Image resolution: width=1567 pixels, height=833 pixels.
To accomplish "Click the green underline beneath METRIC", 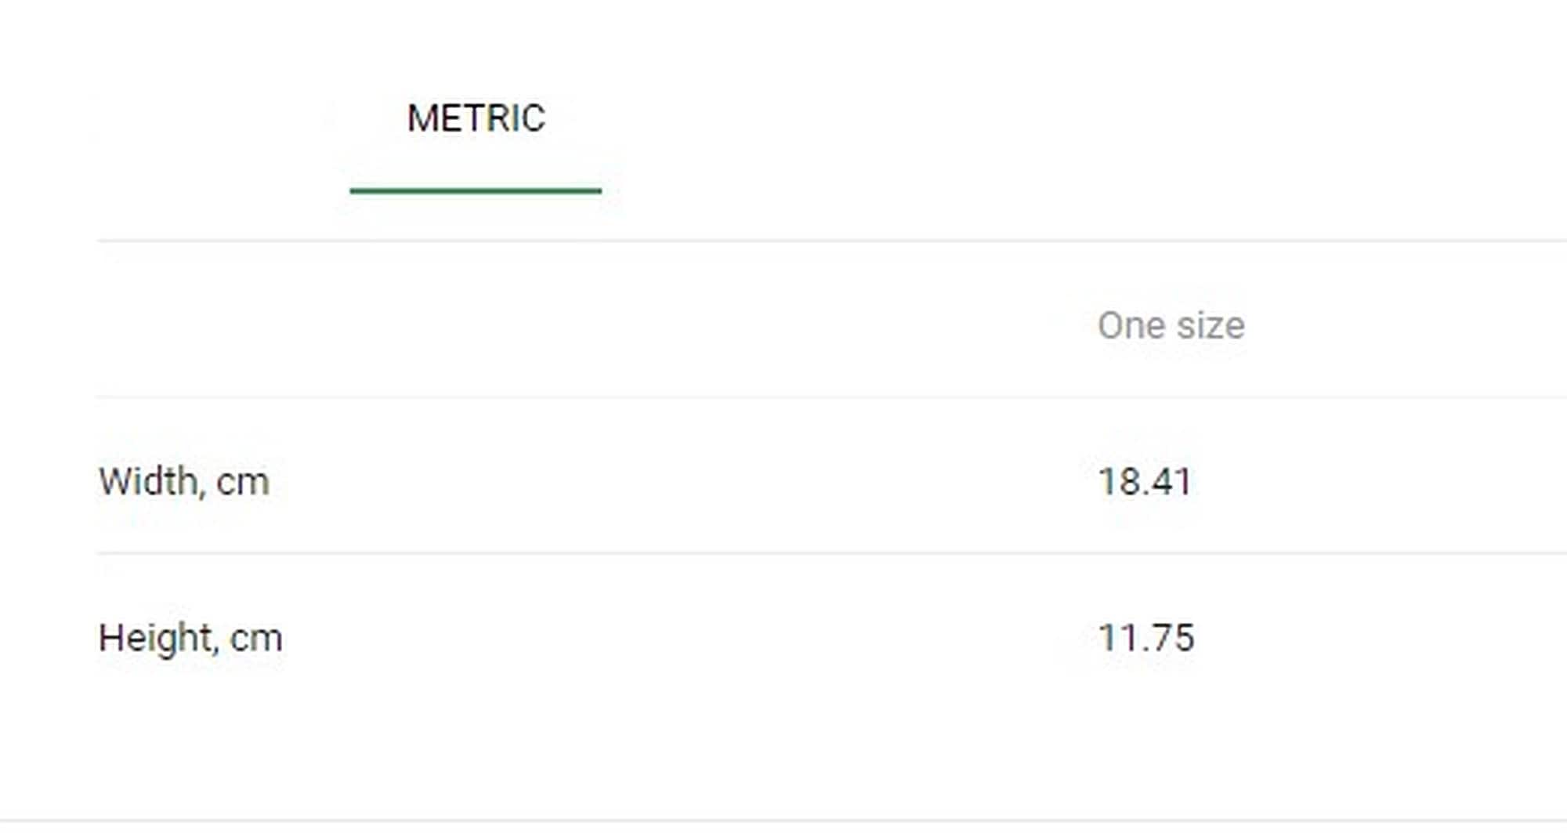I will 476,190.
